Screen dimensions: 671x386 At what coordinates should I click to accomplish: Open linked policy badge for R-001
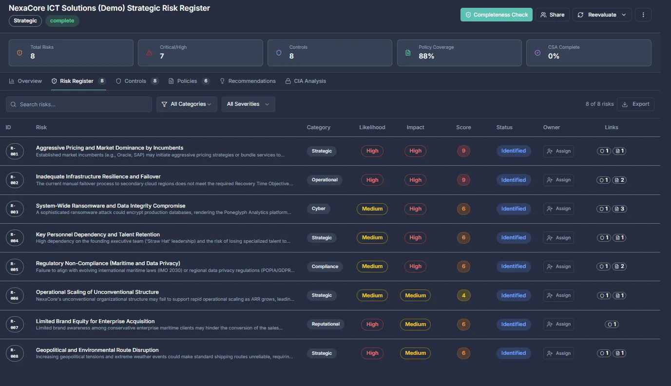pyautogui.click(x=619, y=151)
